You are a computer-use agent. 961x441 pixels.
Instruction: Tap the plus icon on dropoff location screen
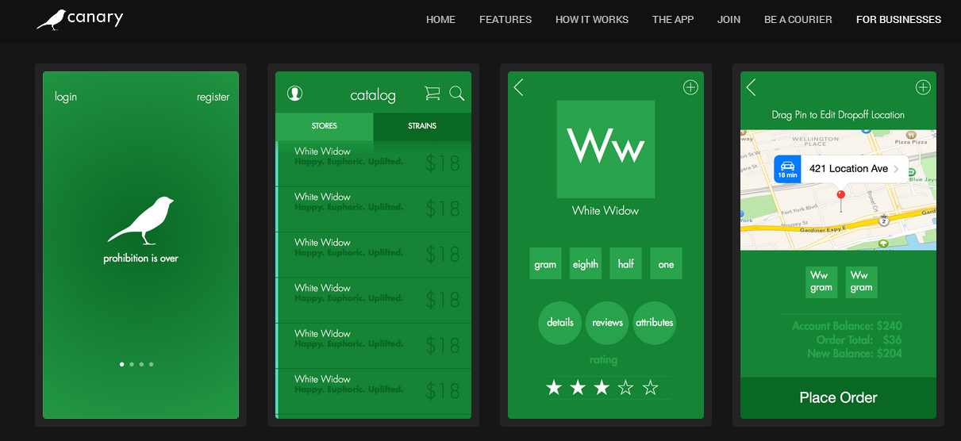(x=923, y=87)
